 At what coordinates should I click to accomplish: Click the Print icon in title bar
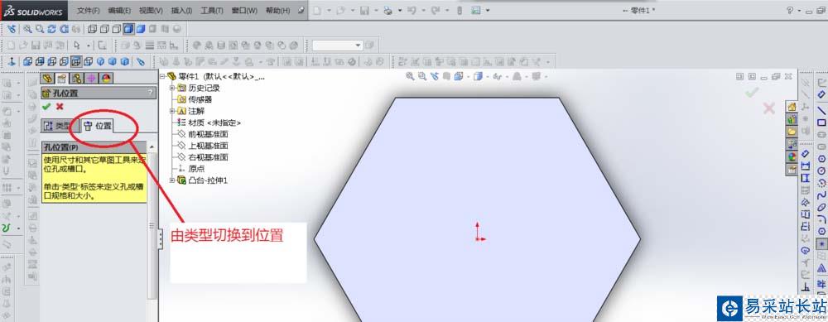click(388, 11)
